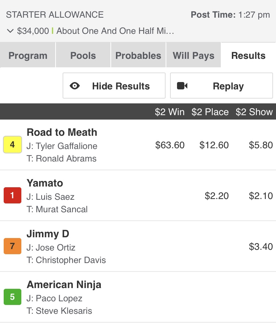This screenshot has height=323, width=276.
Task: Click the horse name Yamato
Action: (x=45, y=183)
